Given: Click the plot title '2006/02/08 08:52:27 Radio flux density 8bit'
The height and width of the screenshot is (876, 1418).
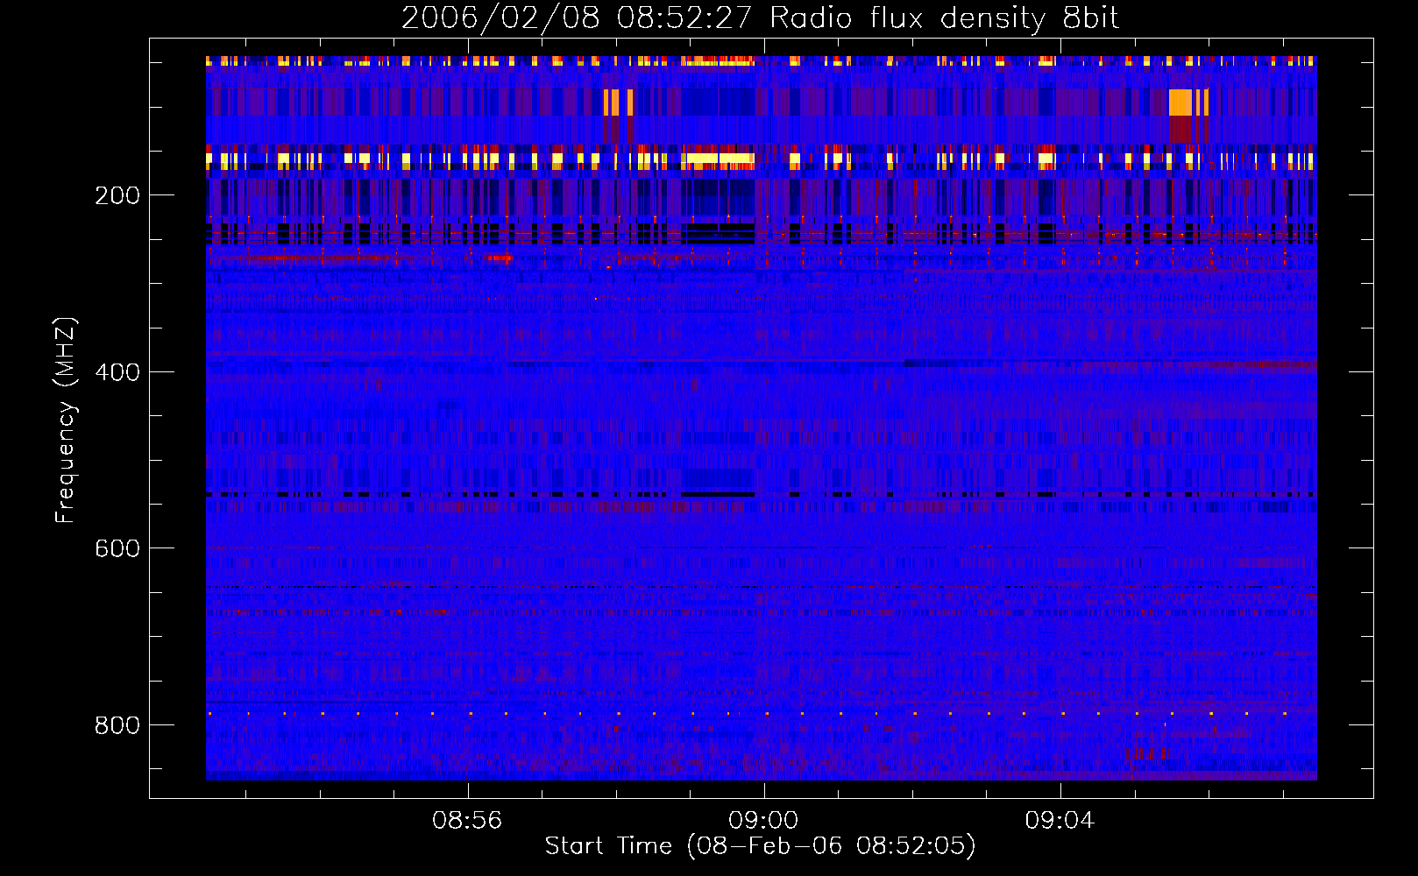Looking at the screenshot, I should [760, 18].
